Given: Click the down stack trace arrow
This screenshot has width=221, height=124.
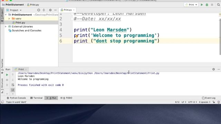Looking at the screenshot, I should click(13, 80).
